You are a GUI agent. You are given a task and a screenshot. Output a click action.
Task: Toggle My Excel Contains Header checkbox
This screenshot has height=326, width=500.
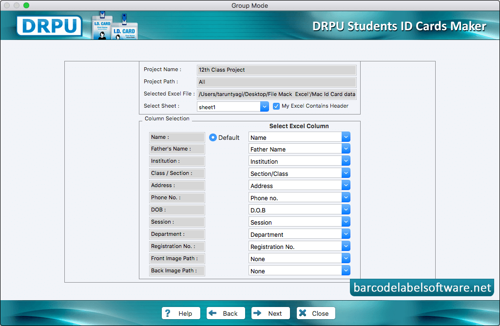click(276, 106)
